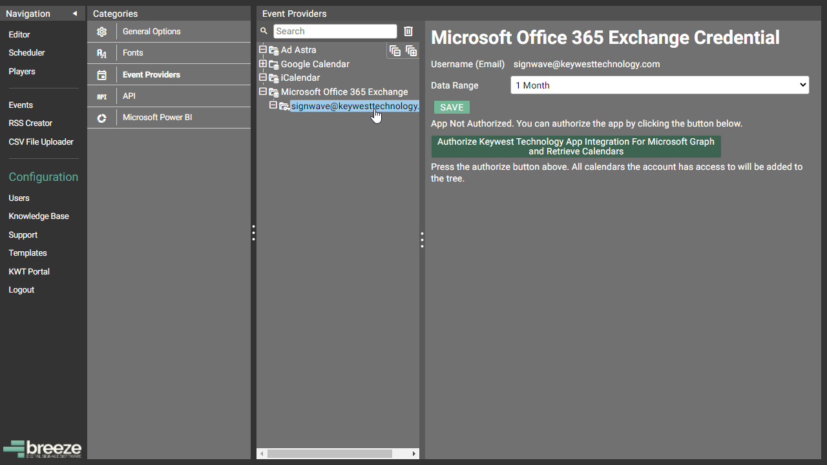The height and width of the screenshot is (465, 827).
Task: Select the Microsoft Power BI category
Action: (x=169, y=118)
